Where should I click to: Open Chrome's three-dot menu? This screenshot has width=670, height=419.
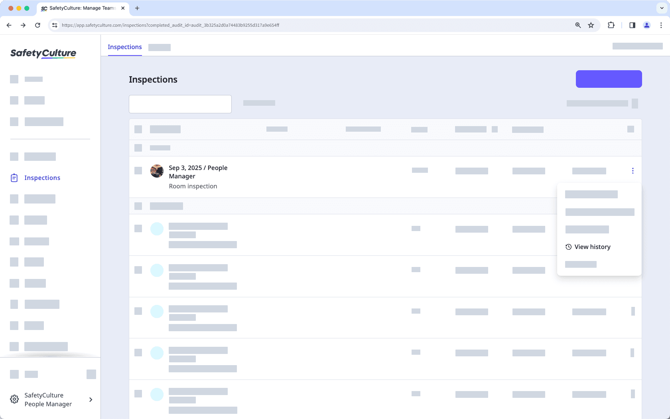tap(661, 25)
